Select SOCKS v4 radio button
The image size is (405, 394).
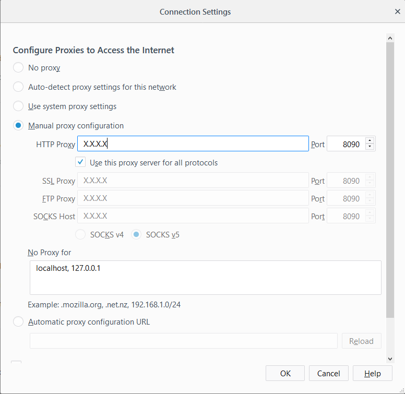tap(80, 234)
